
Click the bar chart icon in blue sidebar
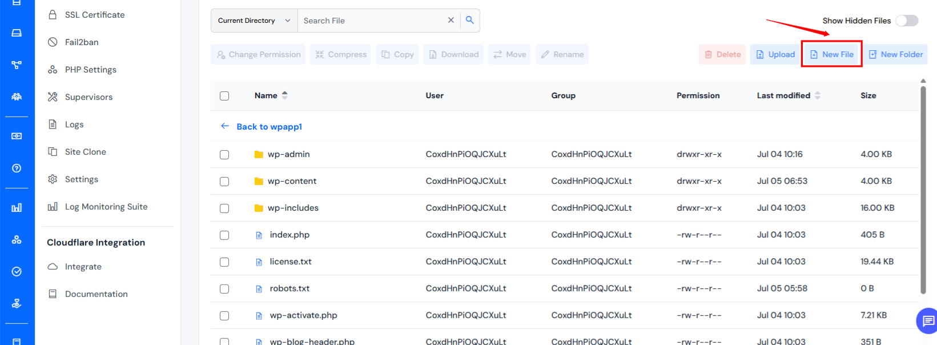(x=17, y=207)
